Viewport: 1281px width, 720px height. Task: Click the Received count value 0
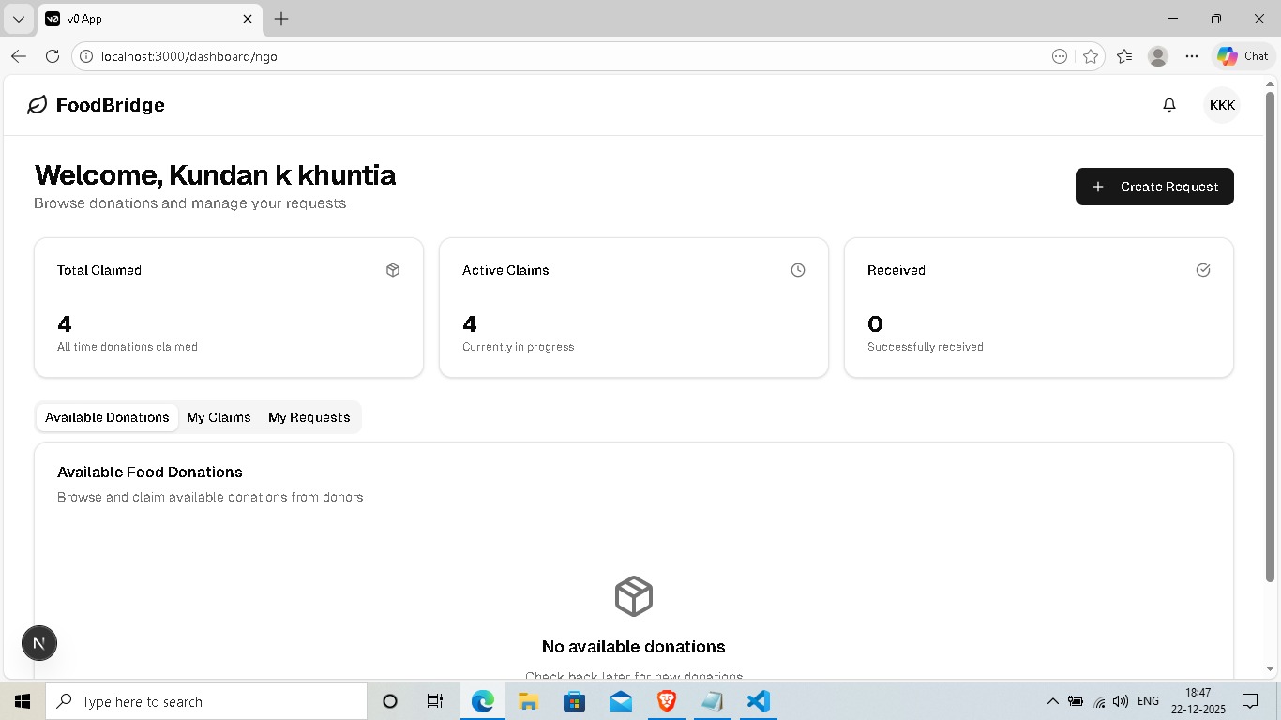(x=875, y=324)
